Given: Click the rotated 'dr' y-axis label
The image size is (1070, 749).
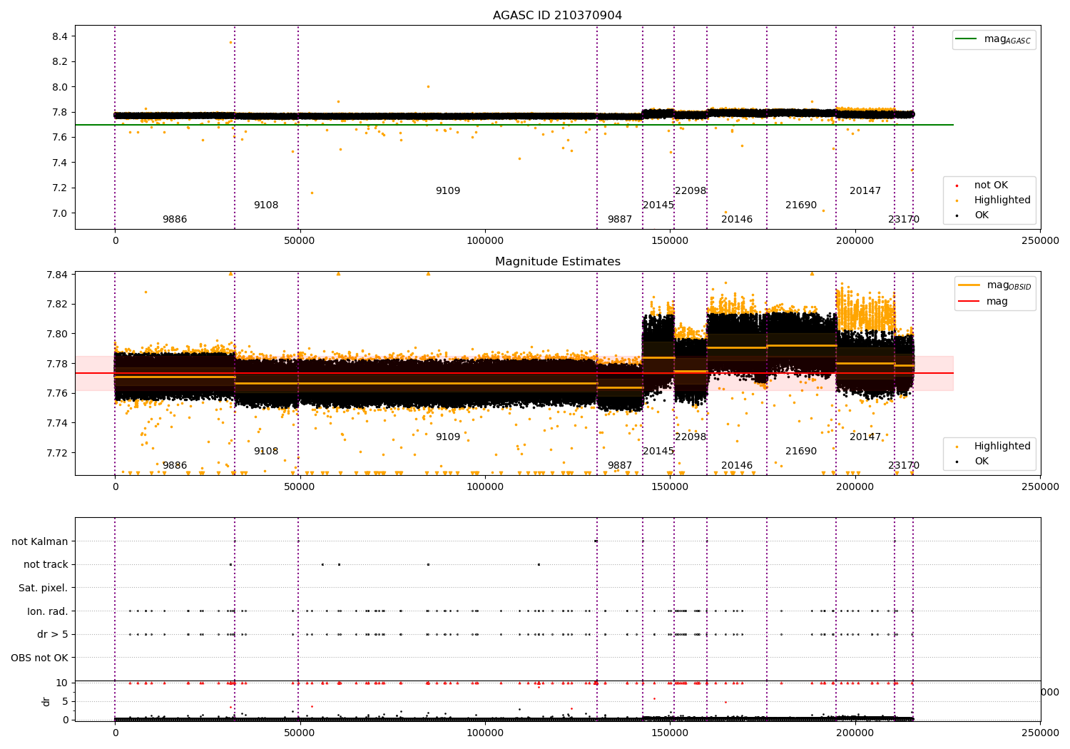Looking at the screenshot, I should tap(46, 701).
